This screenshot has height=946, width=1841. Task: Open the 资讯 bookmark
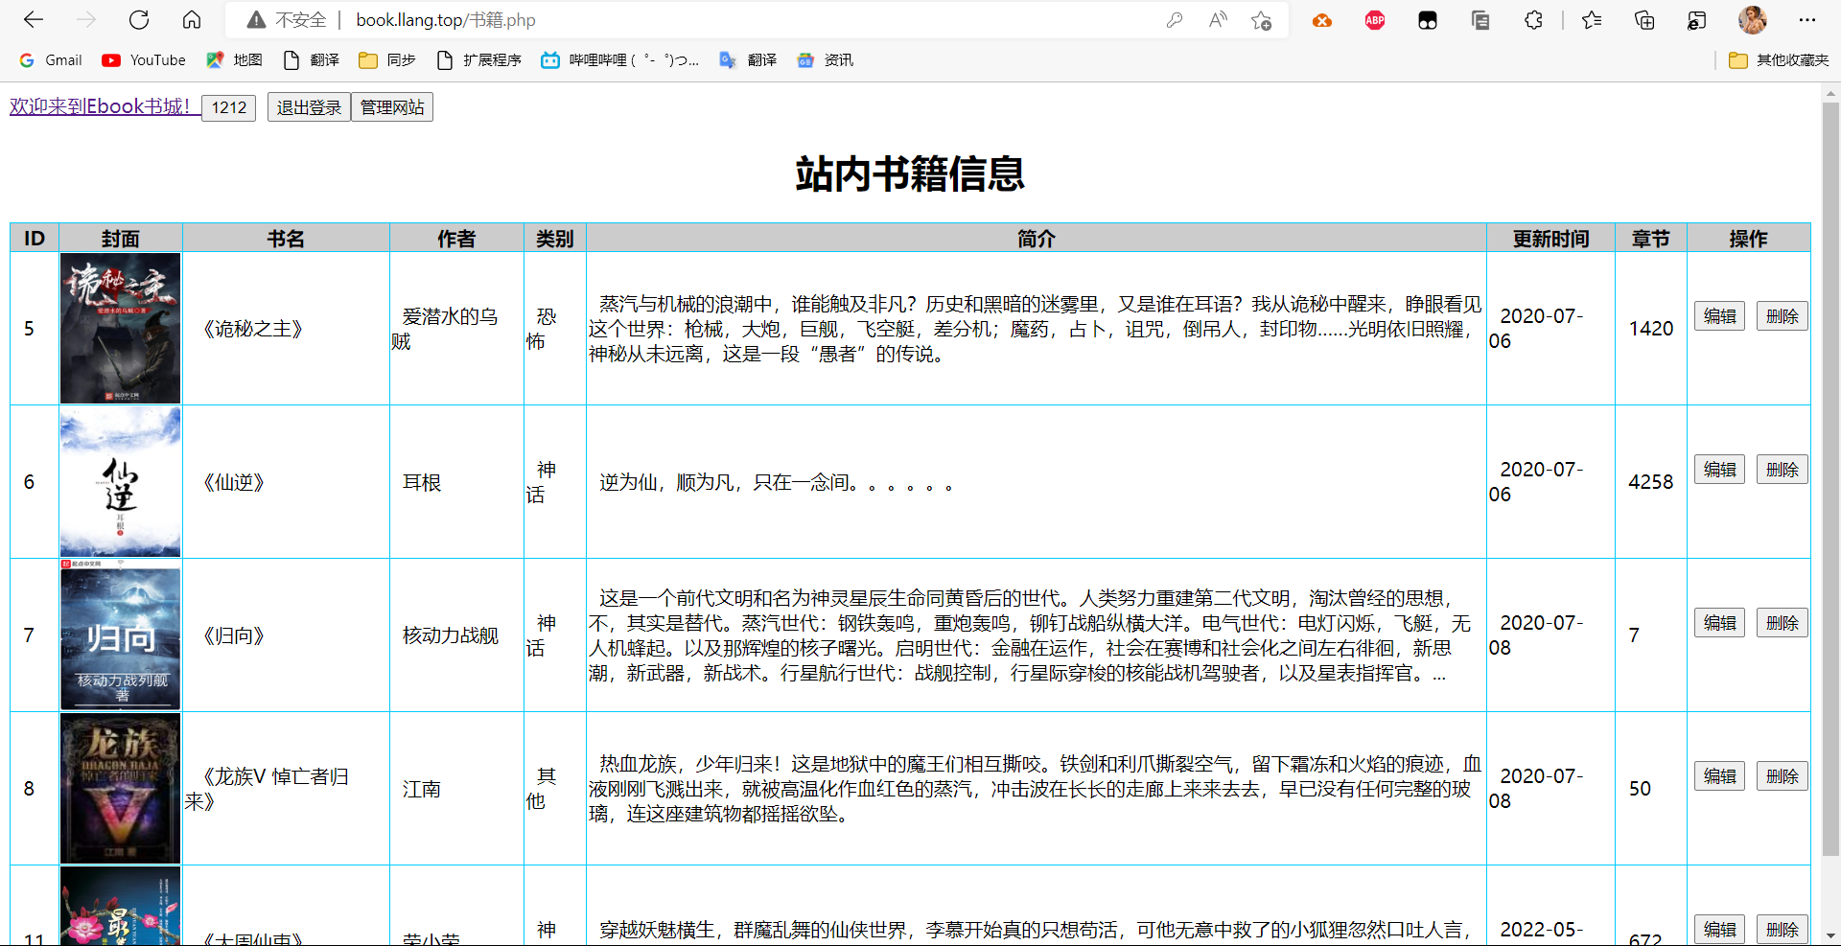(x=825, y=60)
